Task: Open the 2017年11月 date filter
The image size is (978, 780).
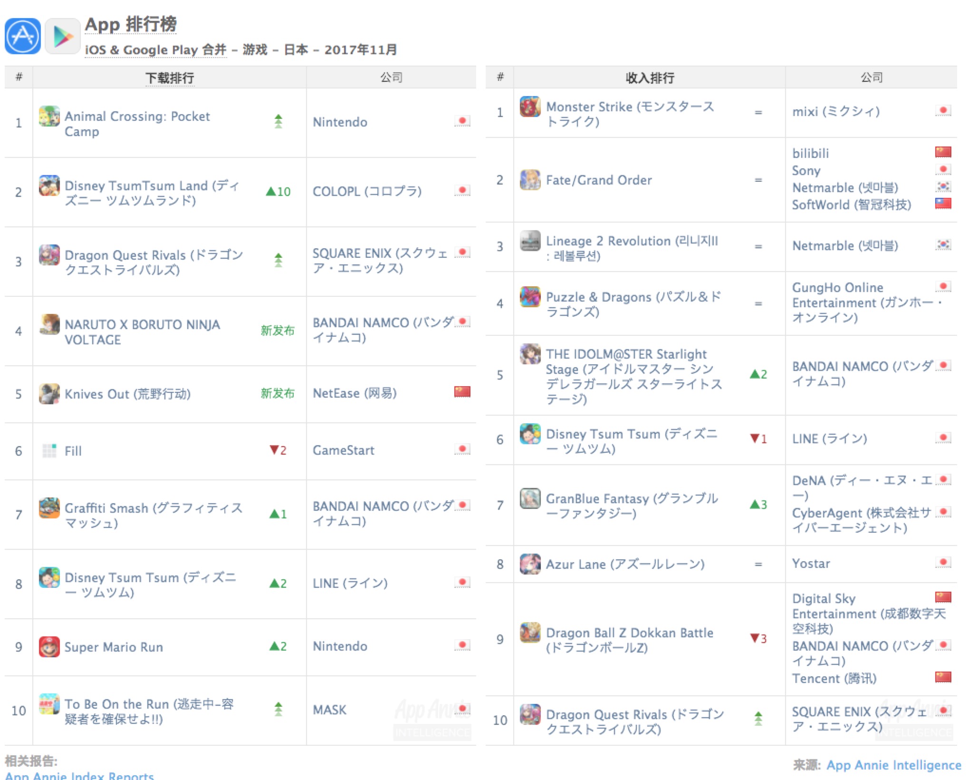Action: [361, 50]
